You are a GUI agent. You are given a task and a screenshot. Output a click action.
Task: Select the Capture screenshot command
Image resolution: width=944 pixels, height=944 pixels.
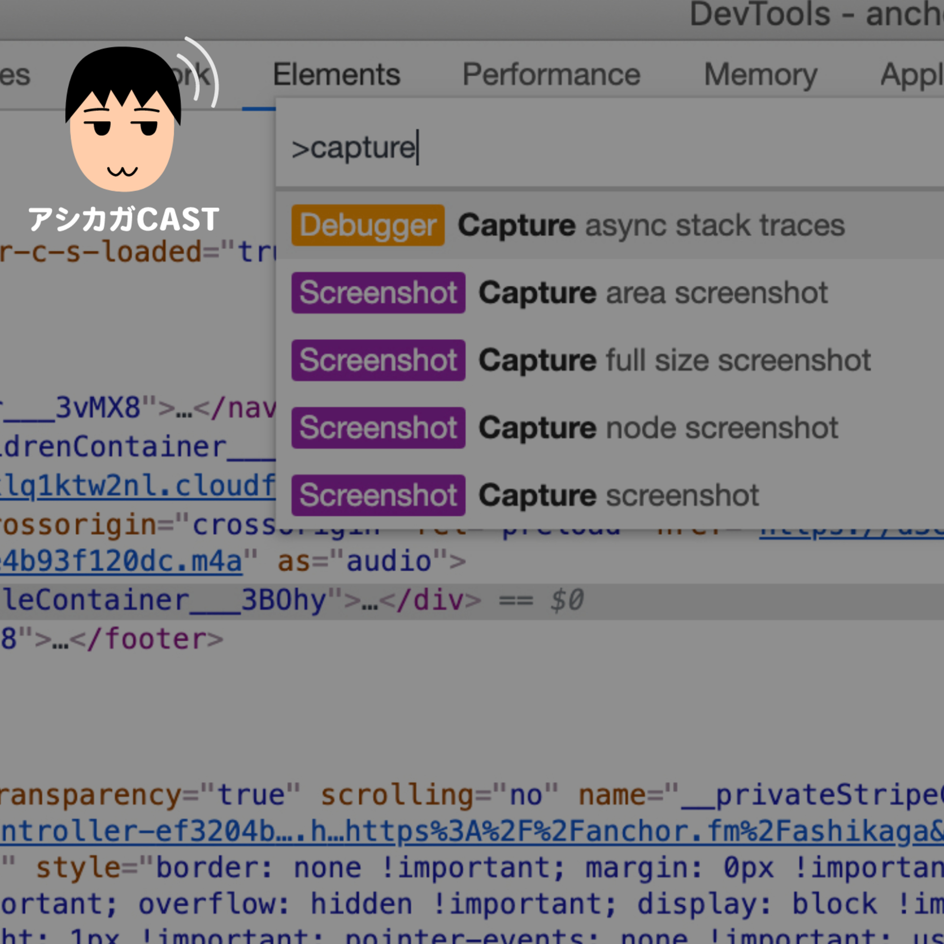tap(618, 495)
